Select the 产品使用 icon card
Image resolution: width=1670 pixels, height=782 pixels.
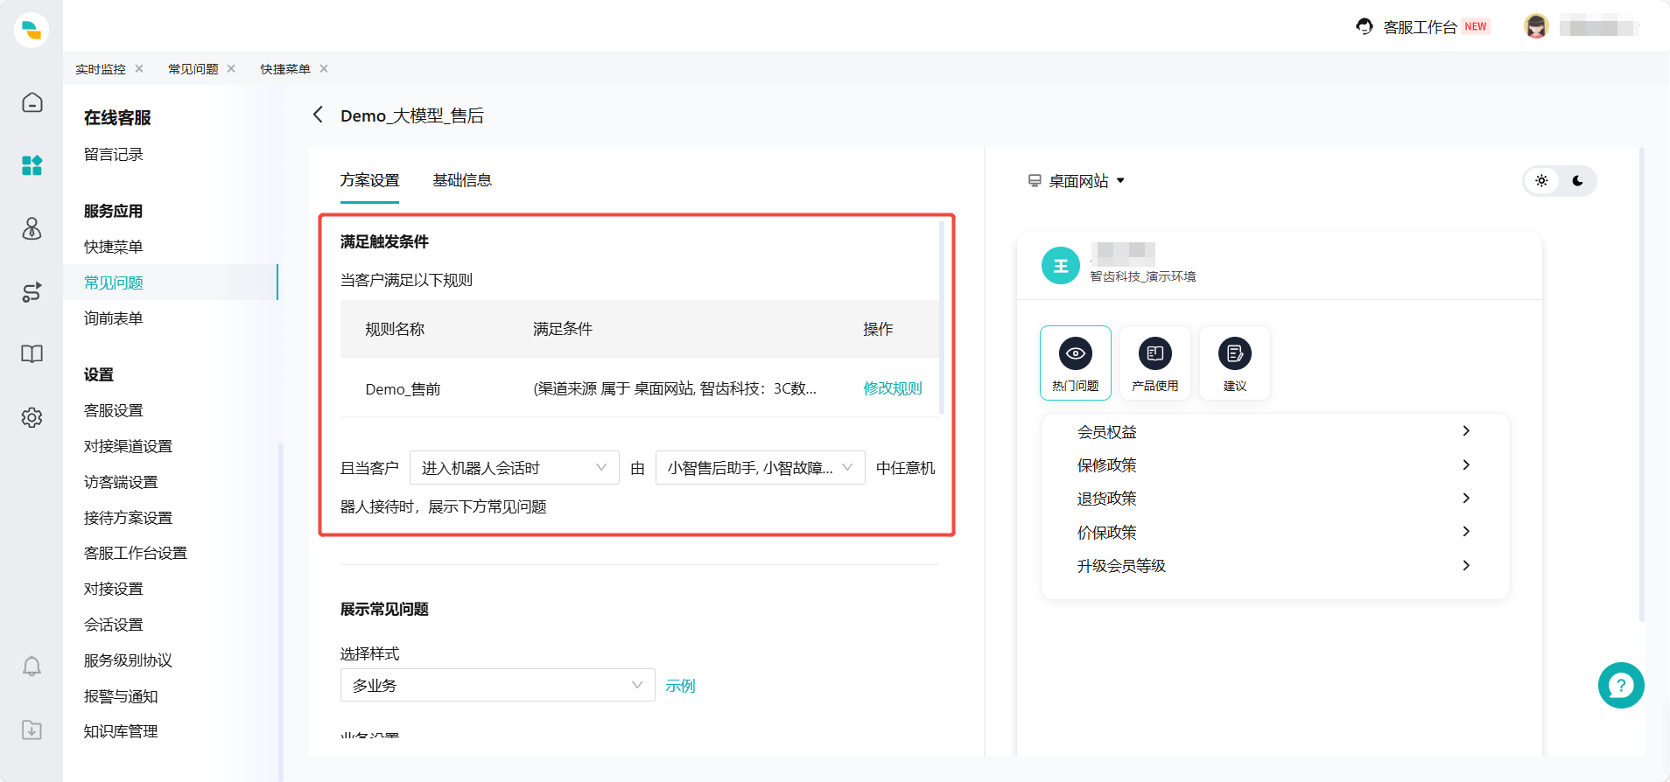coord(1155,363)
